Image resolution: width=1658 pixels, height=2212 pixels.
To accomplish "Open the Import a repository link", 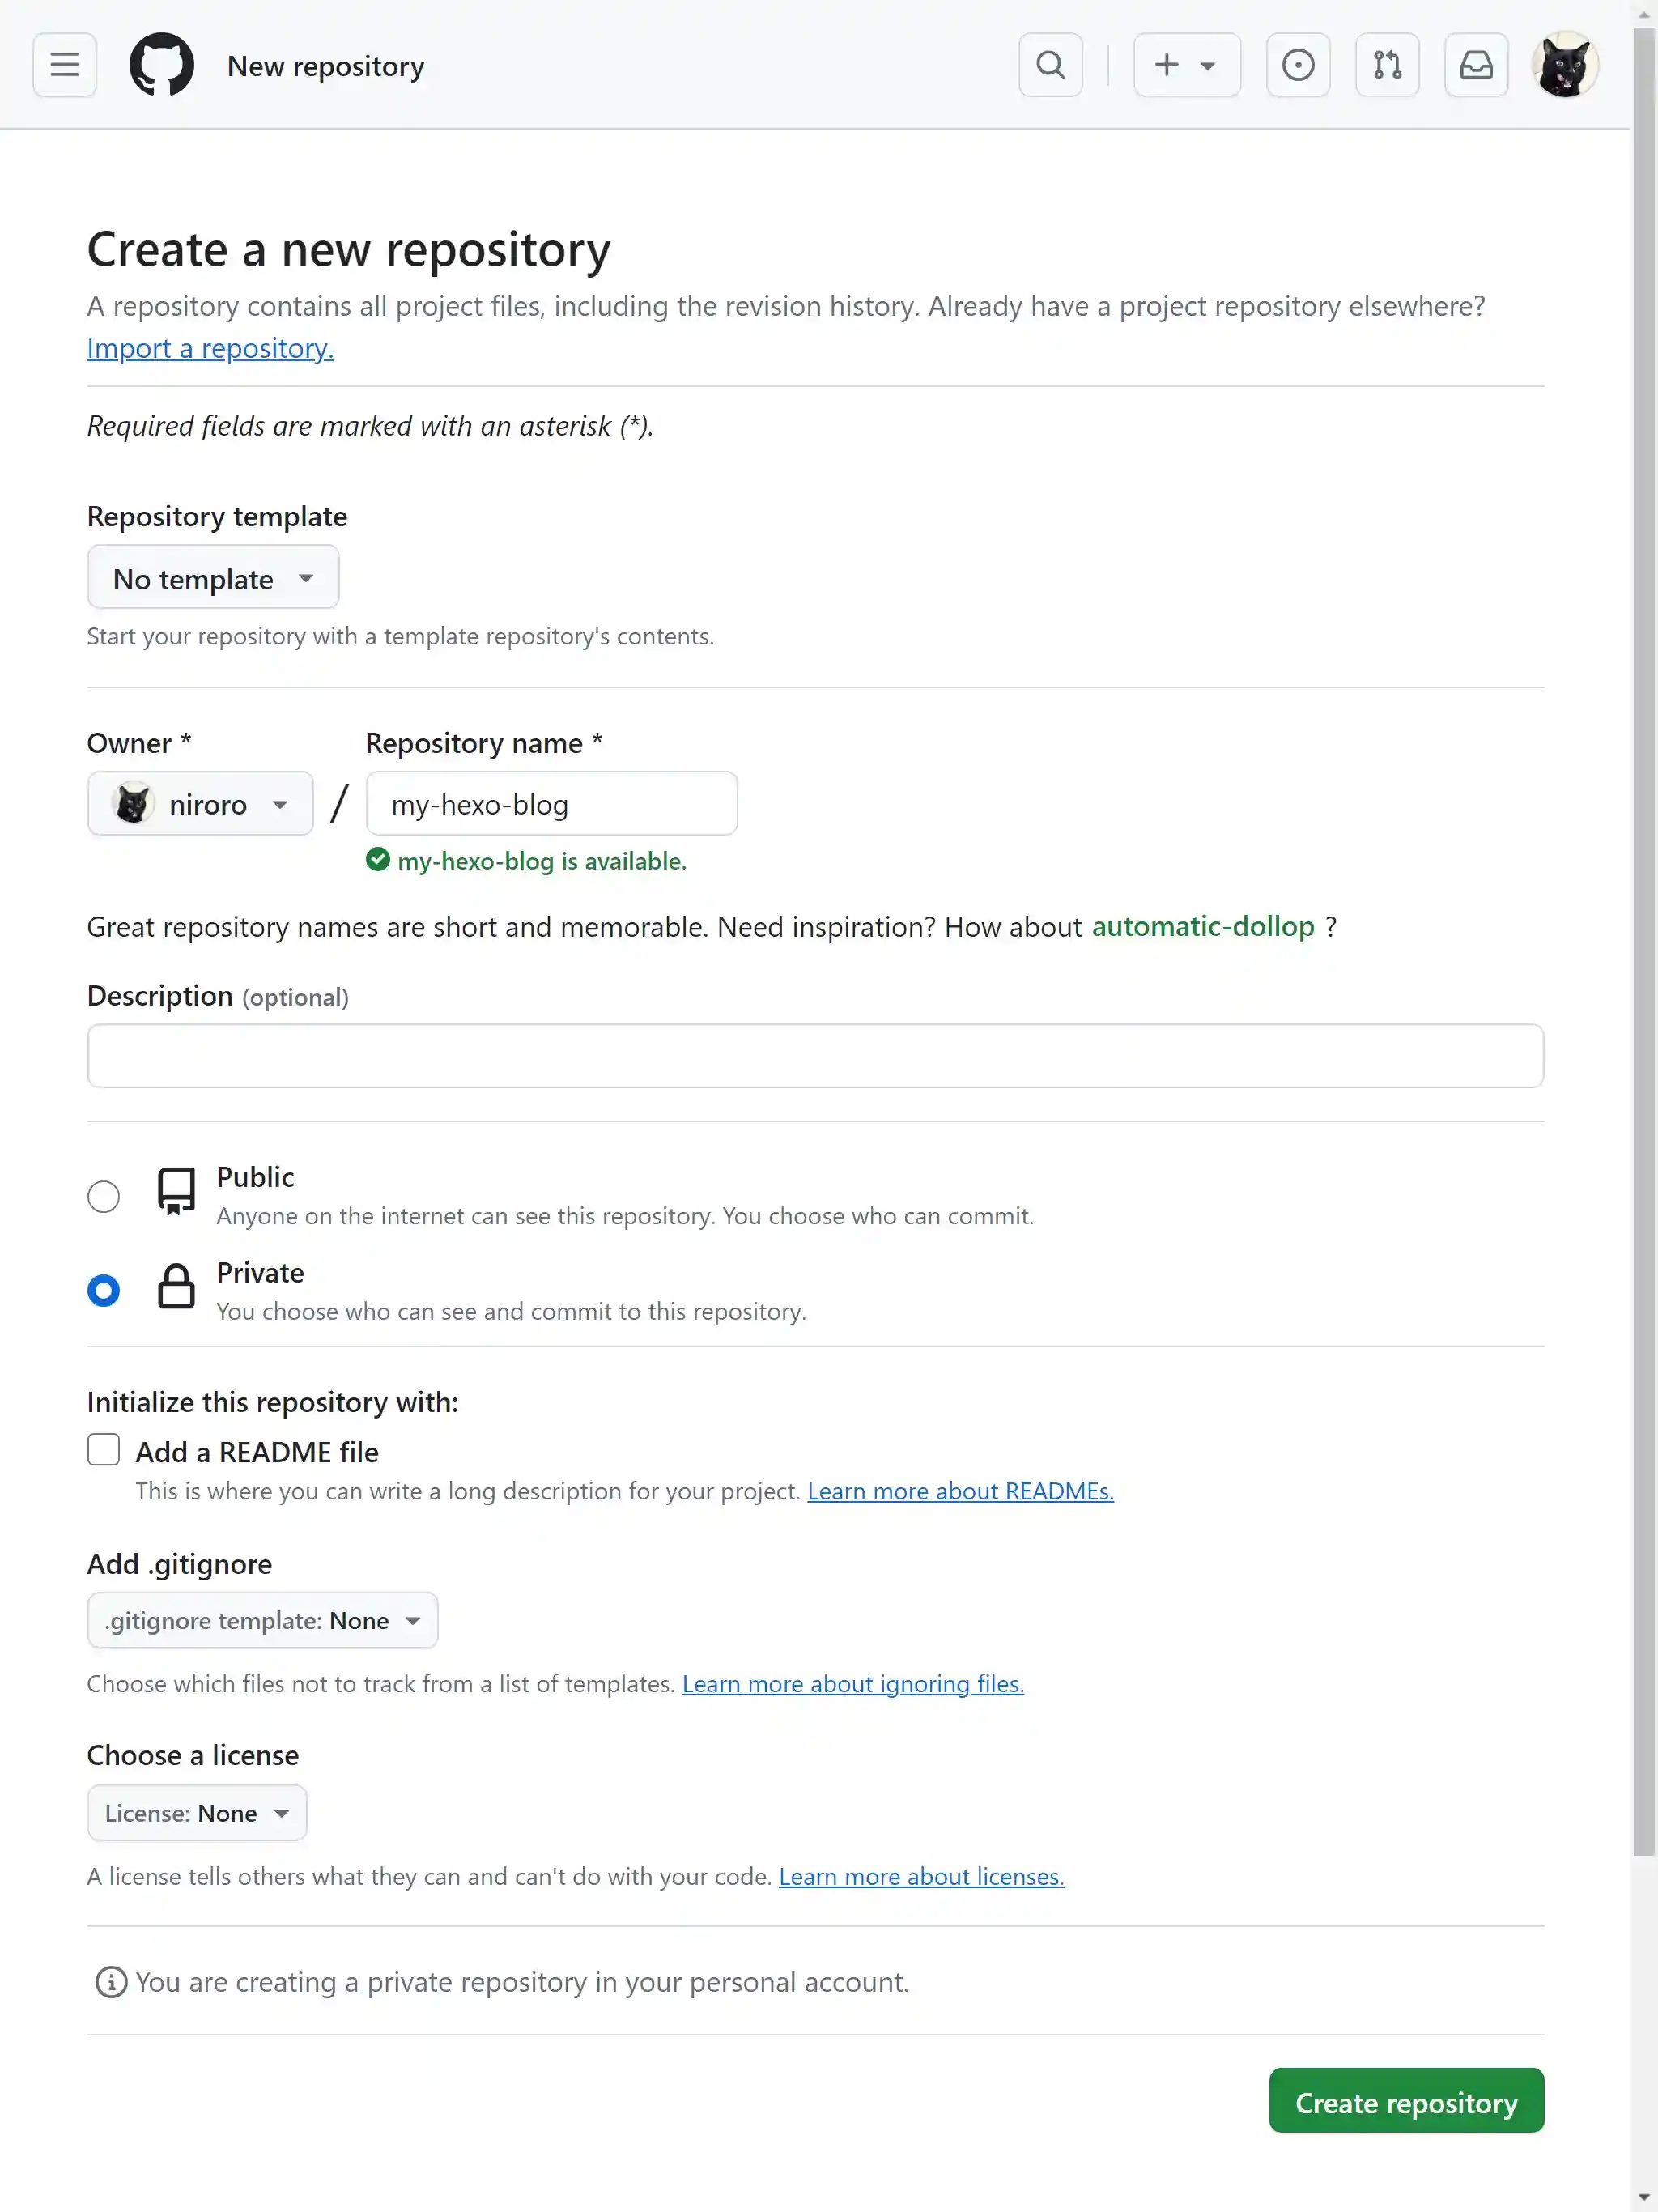I will tap(209, 347).
